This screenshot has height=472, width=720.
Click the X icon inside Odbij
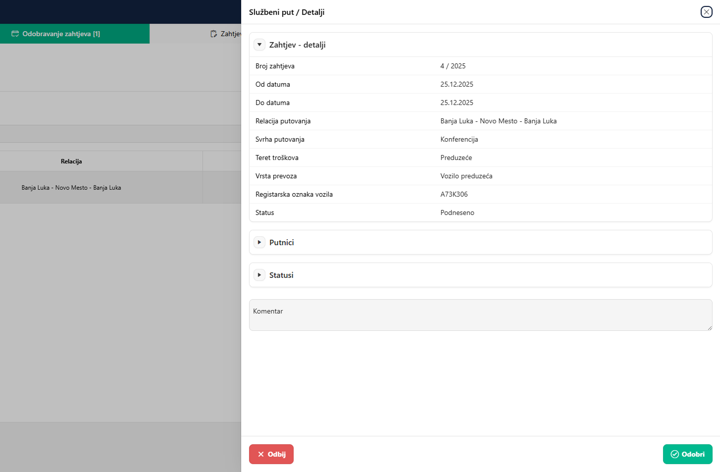(x=261, y=454)
